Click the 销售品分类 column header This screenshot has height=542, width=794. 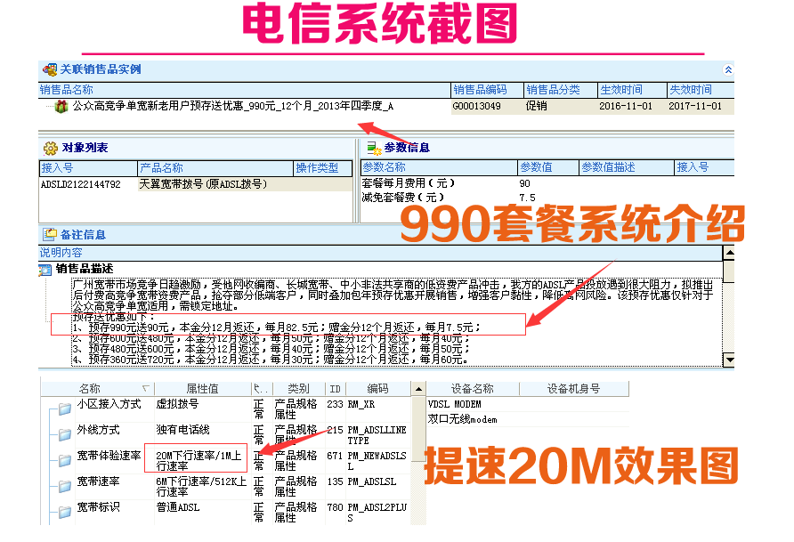pyautogui.click(x=561, y=90)
